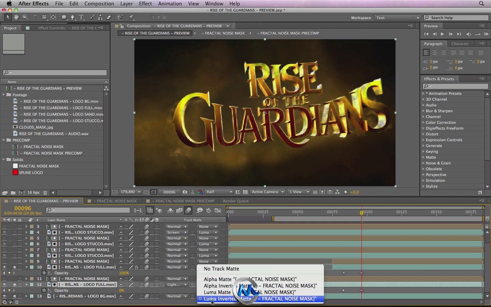Open the Composition menu

[99, 3]
